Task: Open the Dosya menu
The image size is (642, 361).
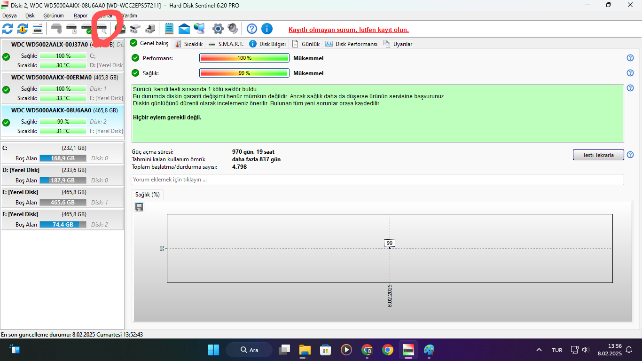Action: [x=9, y=16]
